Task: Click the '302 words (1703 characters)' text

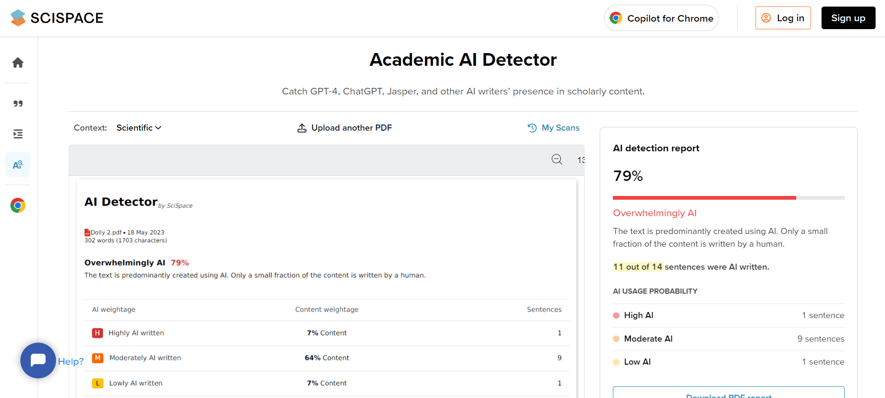Action: (x=125, y=240)
